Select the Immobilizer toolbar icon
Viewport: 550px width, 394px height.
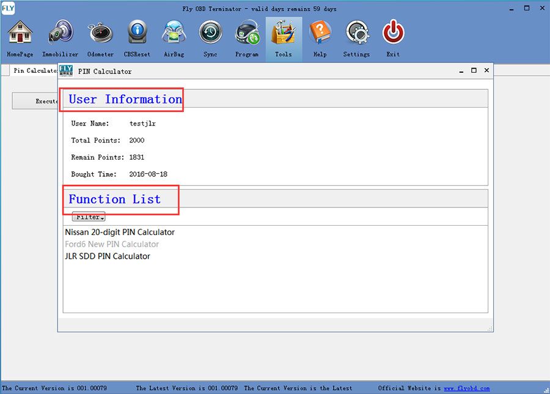pyautogui.click(x=60, y=33)
